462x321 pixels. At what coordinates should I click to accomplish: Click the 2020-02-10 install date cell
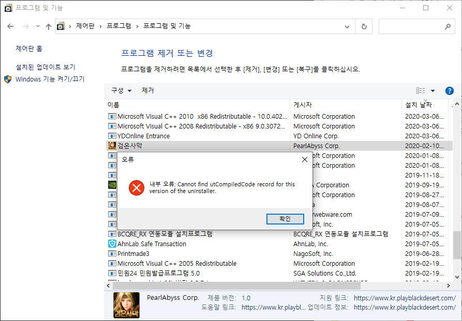click(424, 146)
